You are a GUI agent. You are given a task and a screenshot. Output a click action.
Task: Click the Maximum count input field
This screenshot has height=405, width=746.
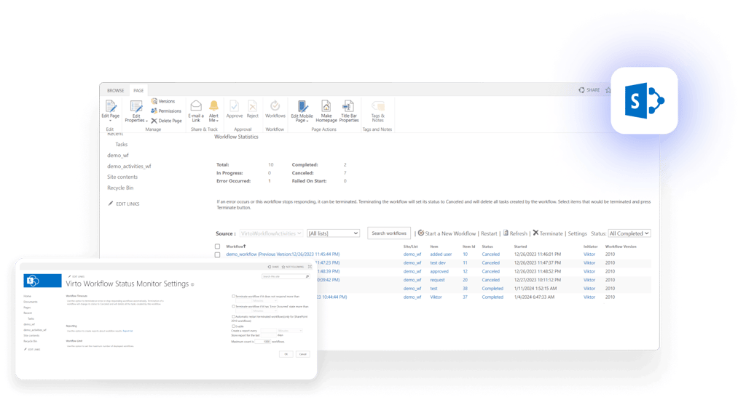pyautogui.click(x=262, y=341)
